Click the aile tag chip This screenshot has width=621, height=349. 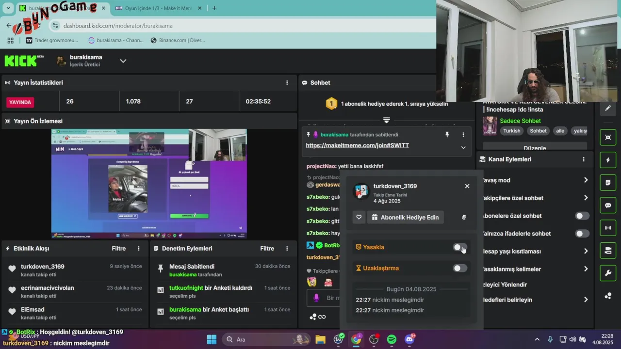point(560,131)
